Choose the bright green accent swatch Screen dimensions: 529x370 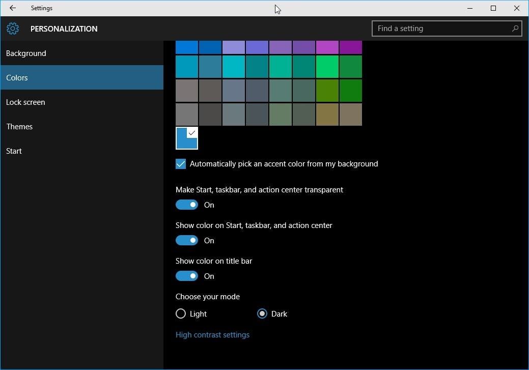327,67
